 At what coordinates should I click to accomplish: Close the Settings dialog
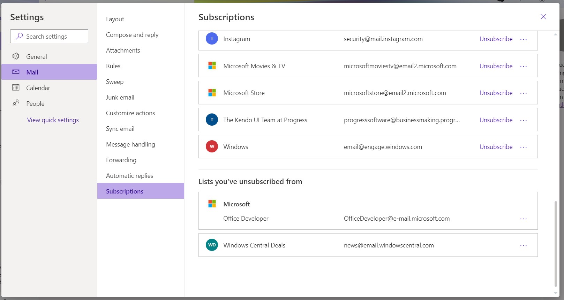[x=543, y=17]
